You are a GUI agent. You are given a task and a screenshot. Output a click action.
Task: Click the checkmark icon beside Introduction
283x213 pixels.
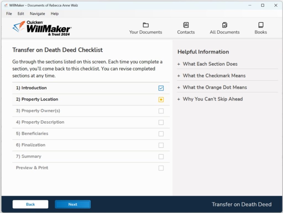161,88
